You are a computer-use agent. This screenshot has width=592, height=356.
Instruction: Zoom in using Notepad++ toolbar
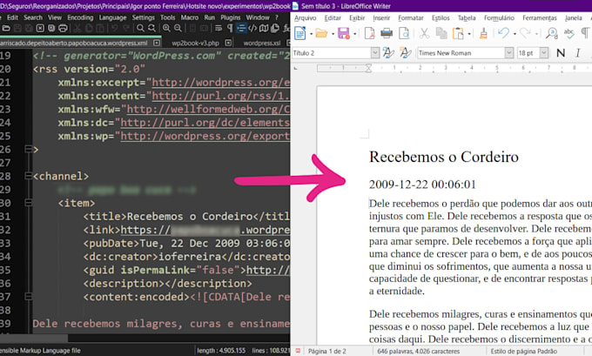point(166,28)
